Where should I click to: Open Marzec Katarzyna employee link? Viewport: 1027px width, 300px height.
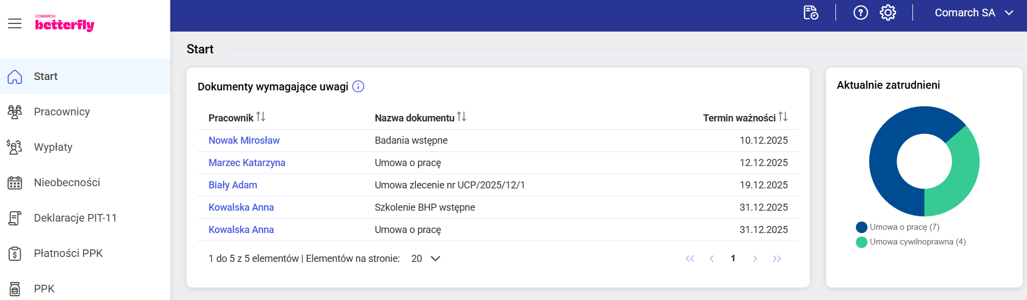click(247, 163)
